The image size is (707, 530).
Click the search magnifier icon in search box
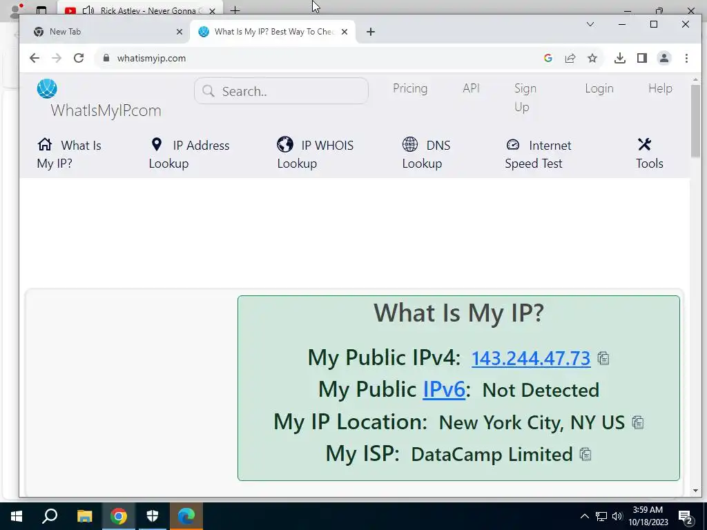click(x=209, y=91)
